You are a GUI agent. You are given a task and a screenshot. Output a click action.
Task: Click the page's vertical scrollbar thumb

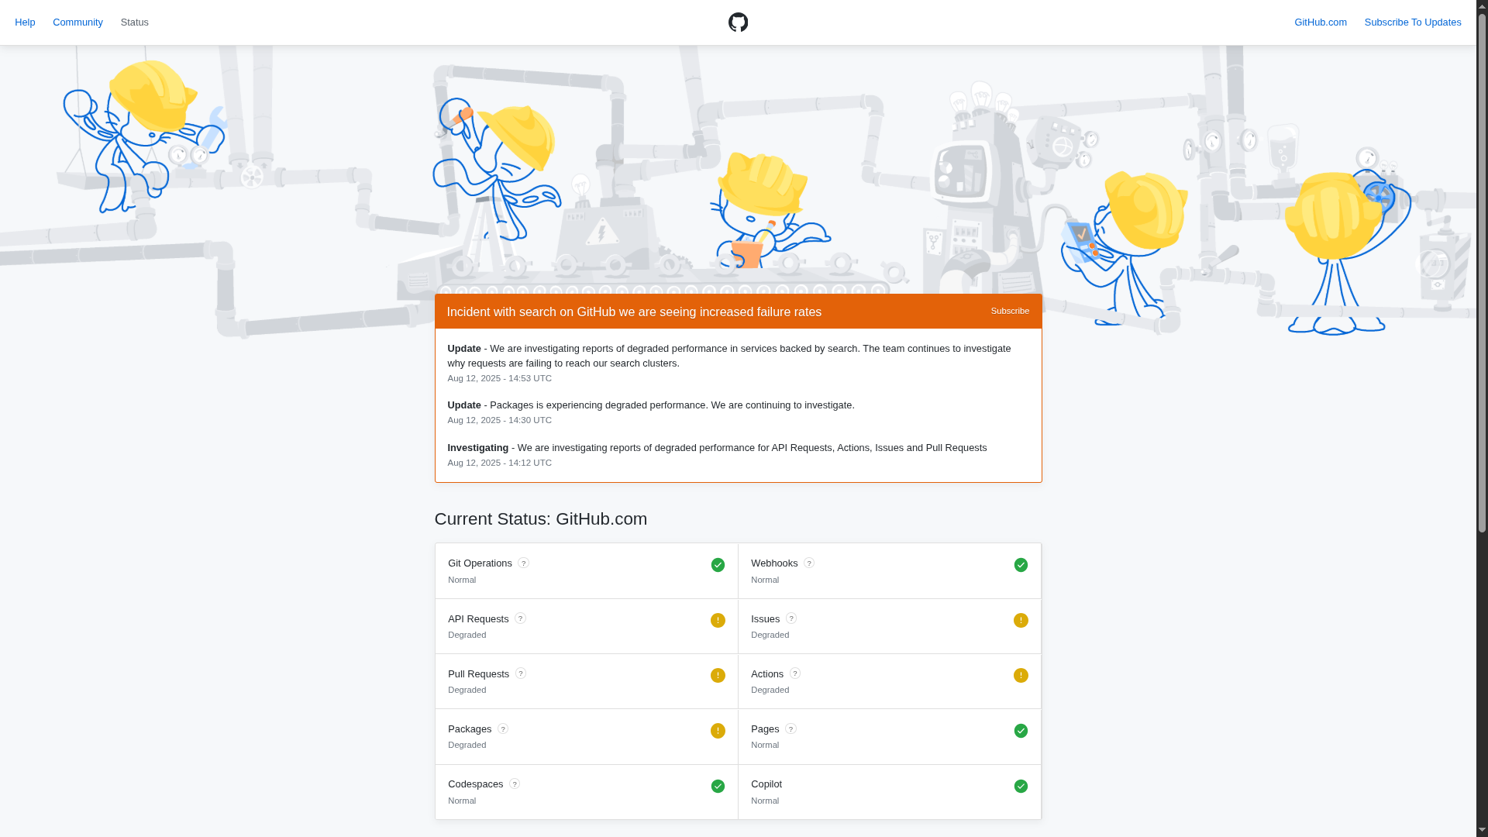1482,274
